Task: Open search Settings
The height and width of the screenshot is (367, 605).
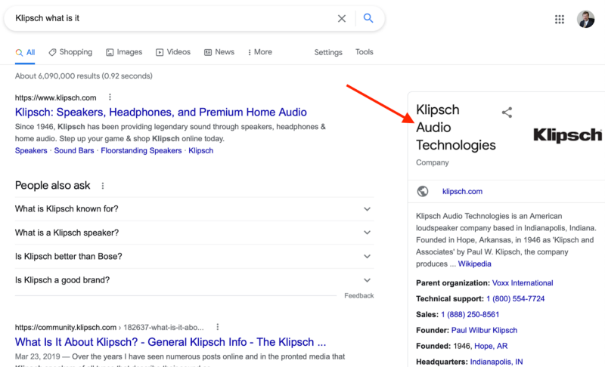Action: pos(328,52)
